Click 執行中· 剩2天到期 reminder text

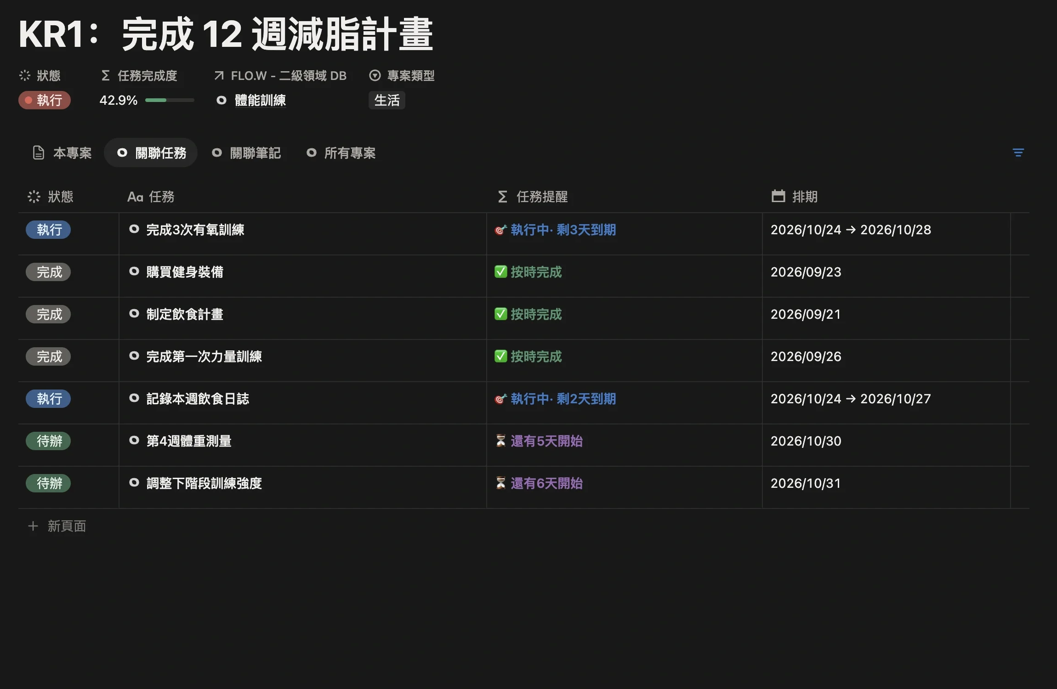pos(563,399)
